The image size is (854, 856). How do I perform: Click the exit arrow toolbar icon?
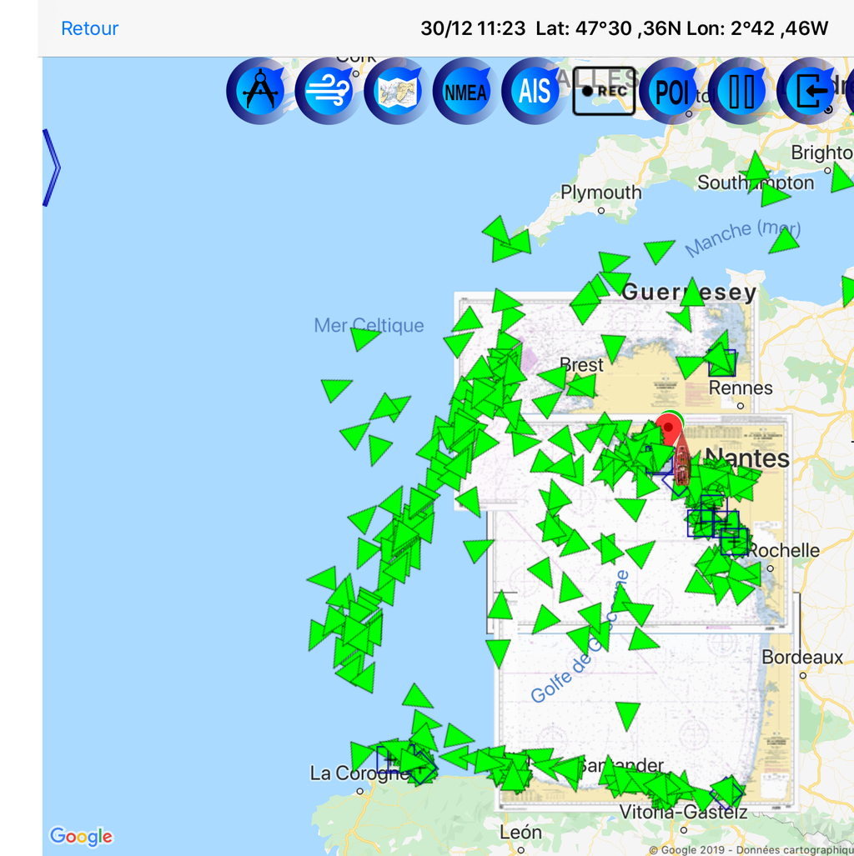click(810, 91)
